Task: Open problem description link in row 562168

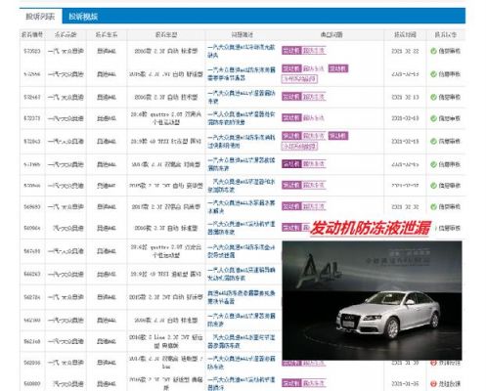Action: tap(242, 341)
